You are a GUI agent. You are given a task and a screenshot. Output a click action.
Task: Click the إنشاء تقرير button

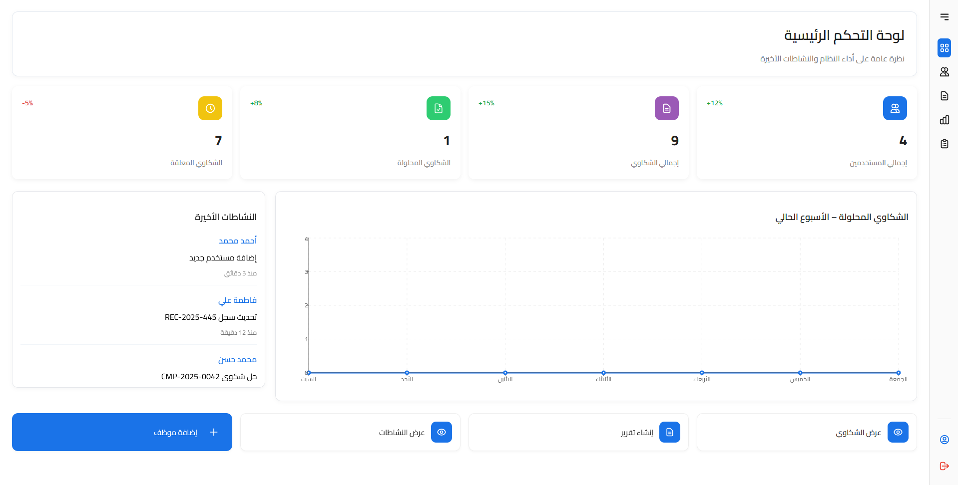pyautogui.click(x=578, y=432)
